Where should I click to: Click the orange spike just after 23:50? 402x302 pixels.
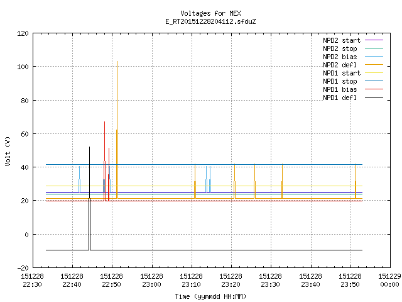point(356,180)
